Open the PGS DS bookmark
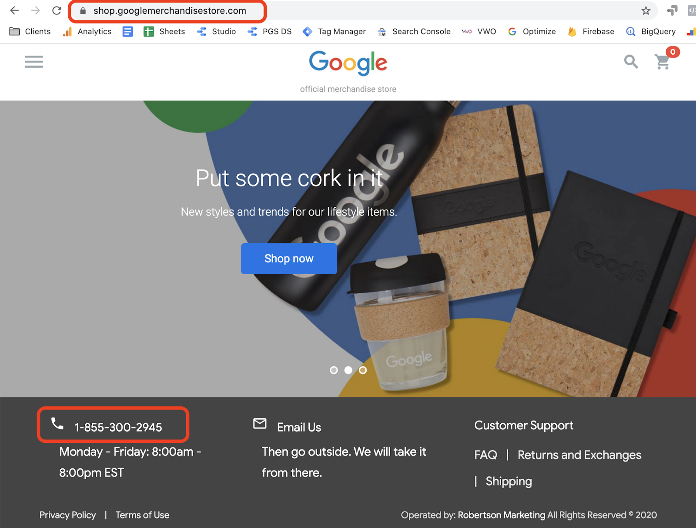The width and height of the screenshot is (696, 528). [x=269, y=31]
